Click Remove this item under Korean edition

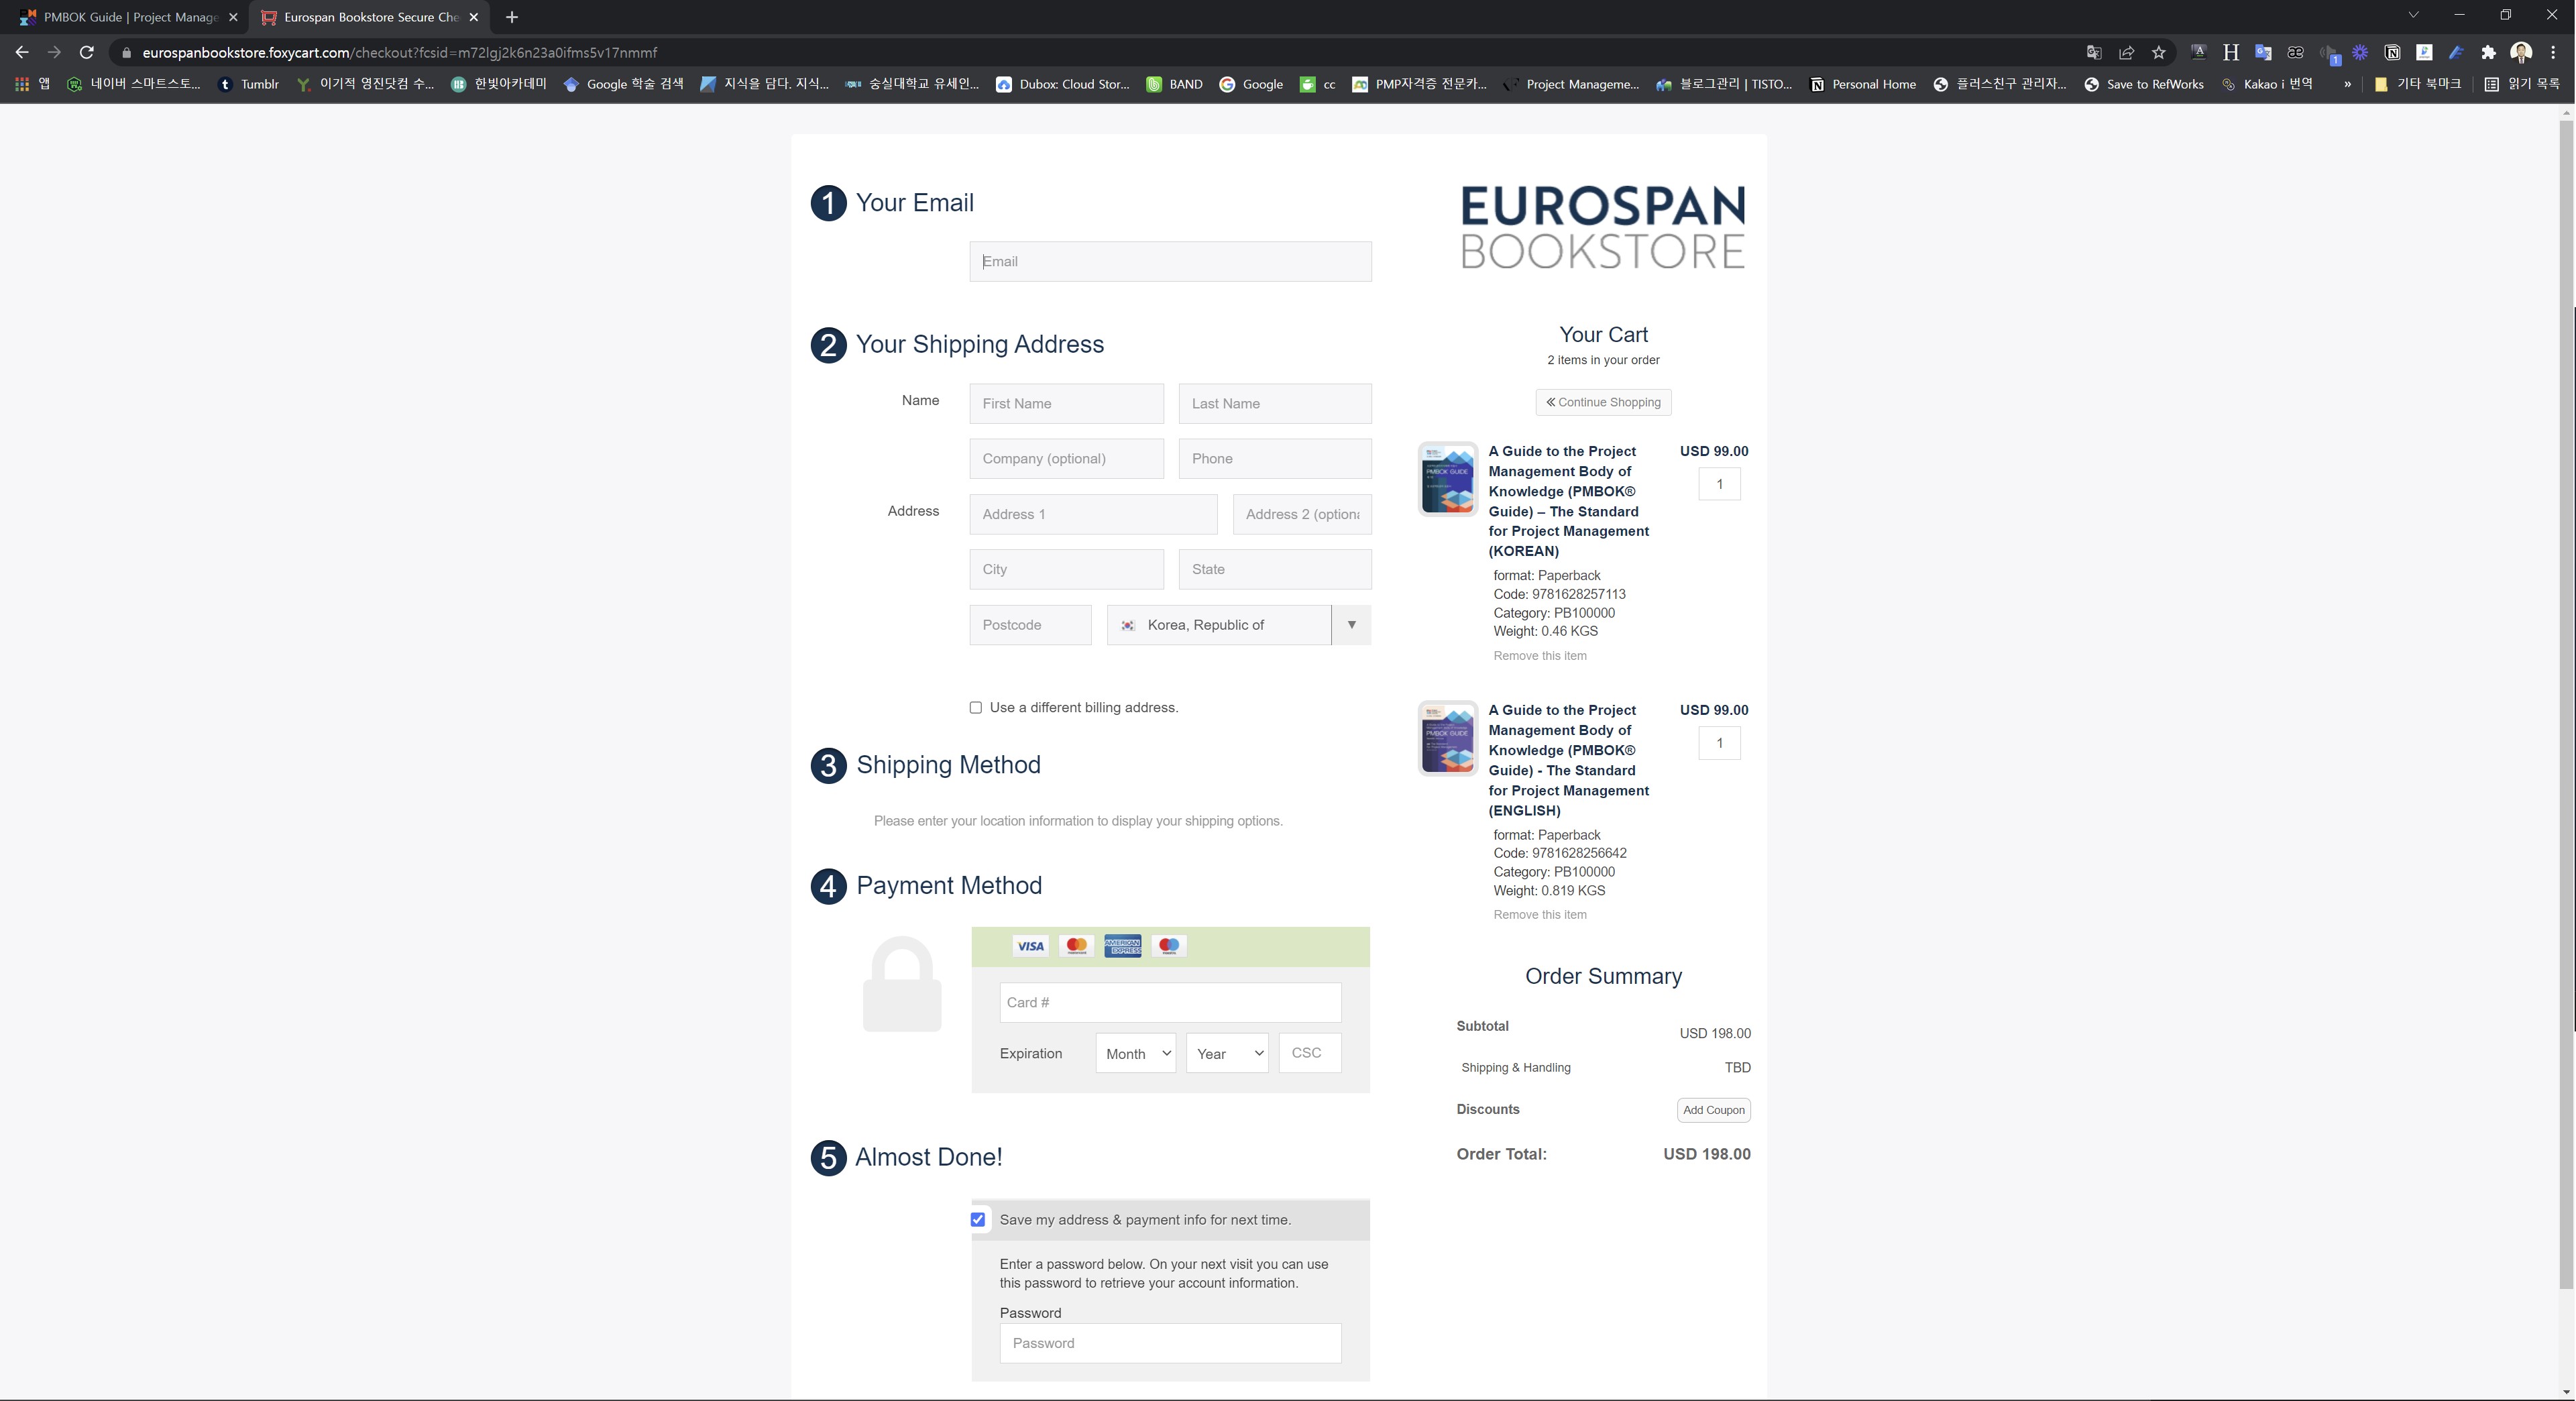(1539, 656)
